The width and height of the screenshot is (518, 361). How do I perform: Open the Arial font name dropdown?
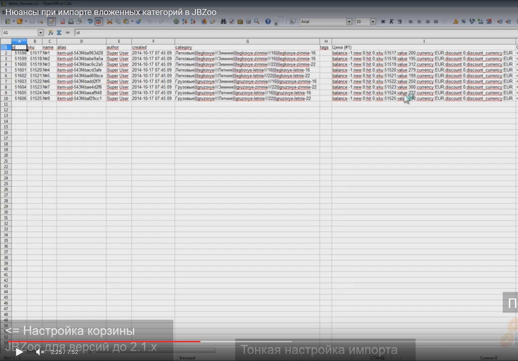(x=349, y=21)
